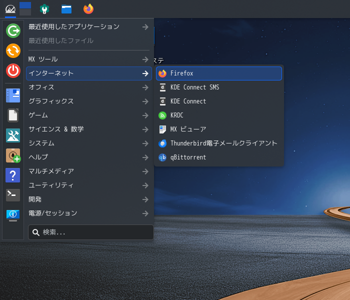The image size is (350, 300).
Task: Open the file manager from the panel
Action: [x=66, y=9]
